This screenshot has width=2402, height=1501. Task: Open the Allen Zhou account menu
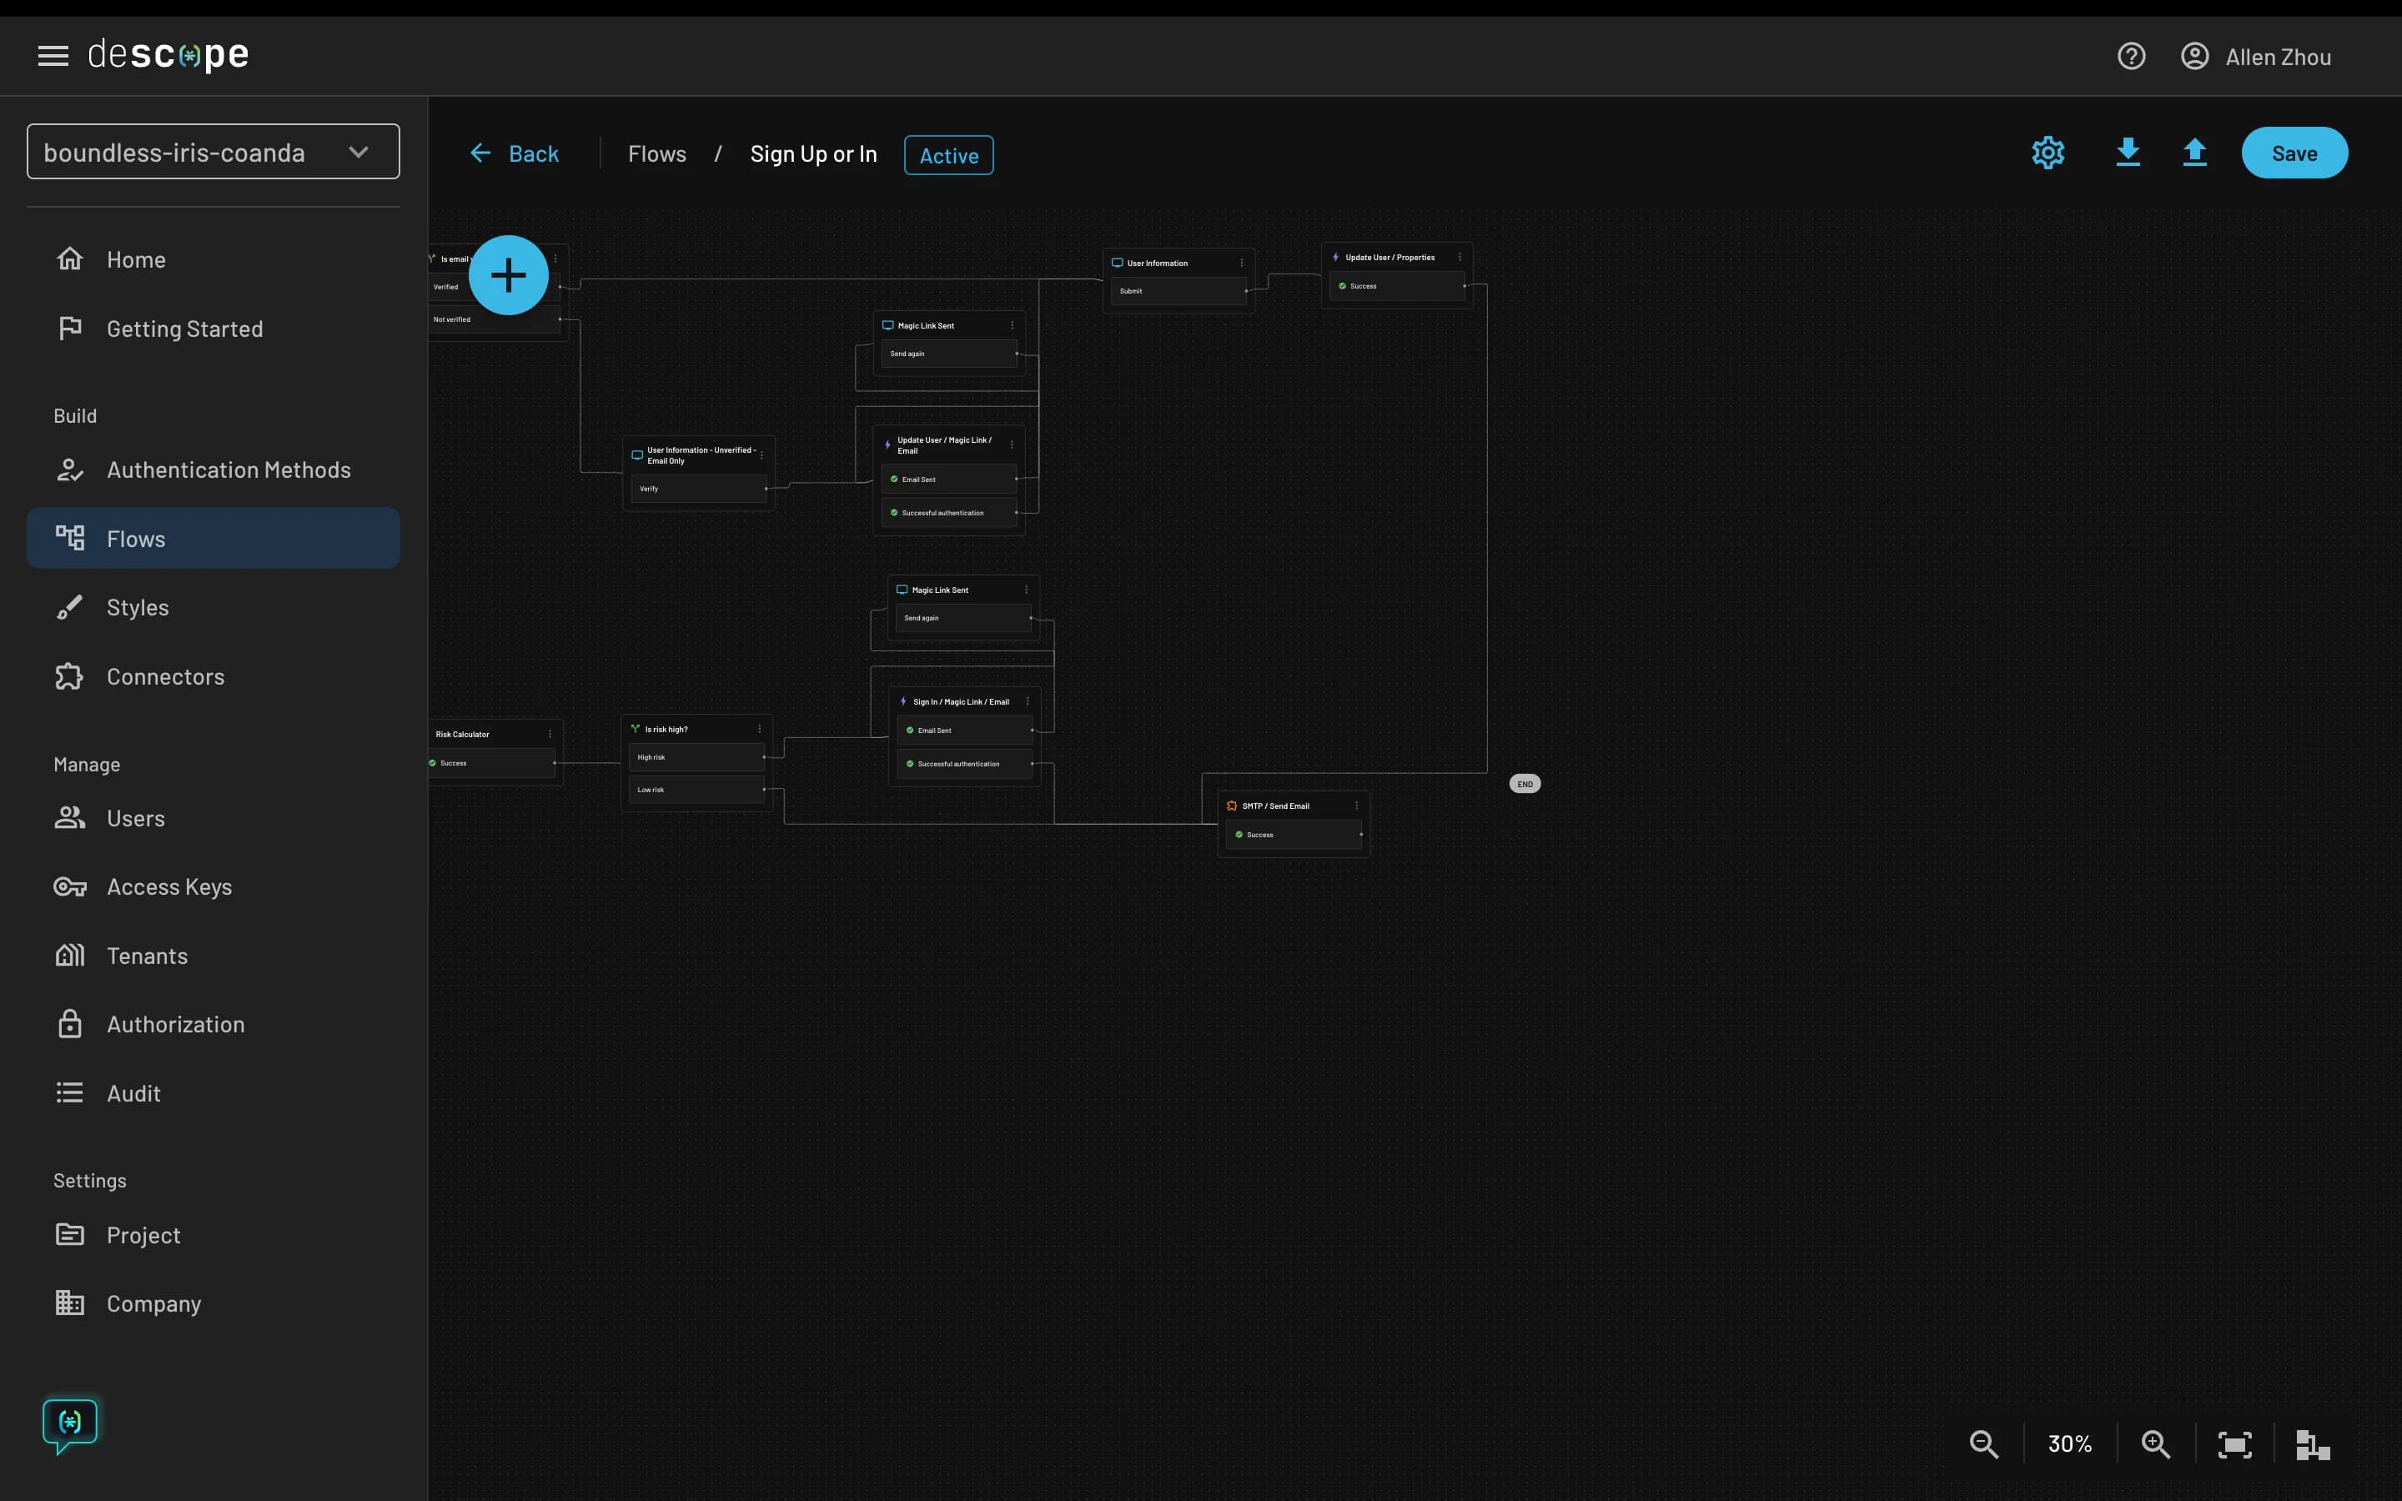(2255, 57)
